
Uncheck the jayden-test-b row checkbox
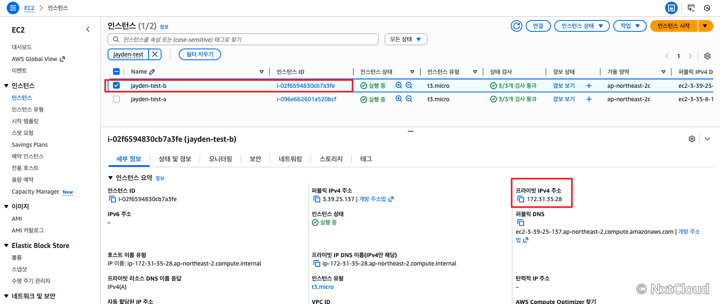click(116, 85)
